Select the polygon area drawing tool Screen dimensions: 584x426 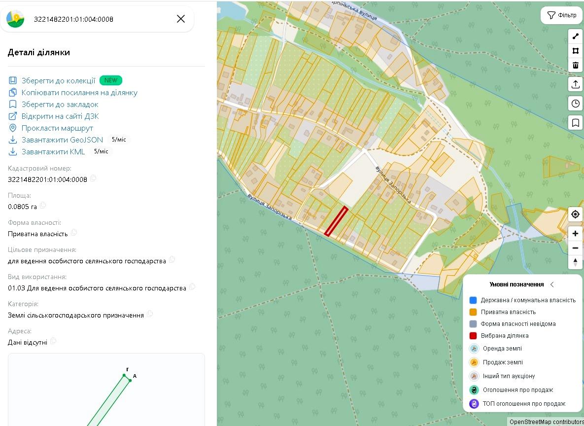[576, 51]
